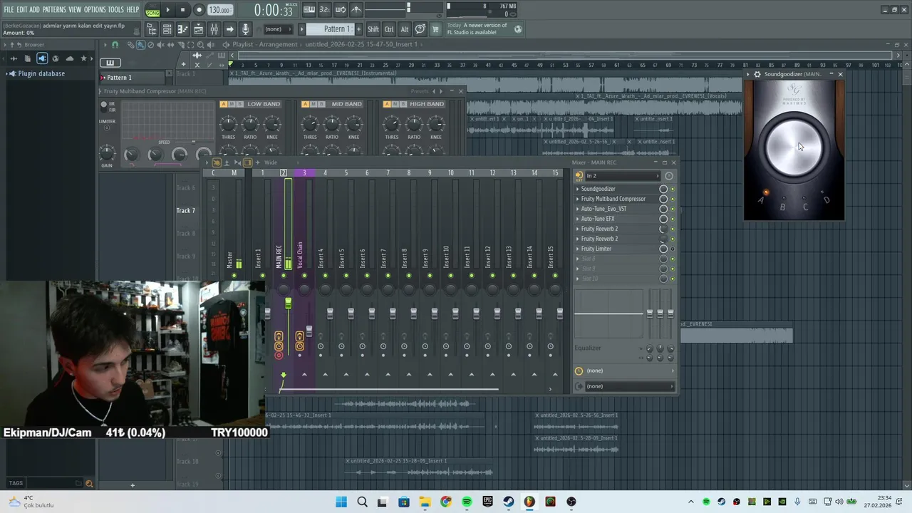Click the clock latency icon in Mixer header
This screenshot has width=912, height=513.
(x=669, y=175)
